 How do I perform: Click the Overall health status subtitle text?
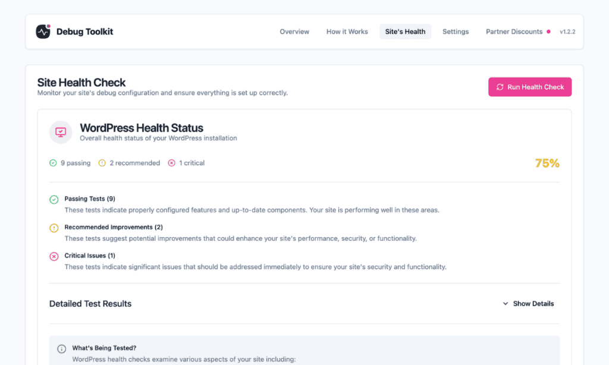[158, 139]
